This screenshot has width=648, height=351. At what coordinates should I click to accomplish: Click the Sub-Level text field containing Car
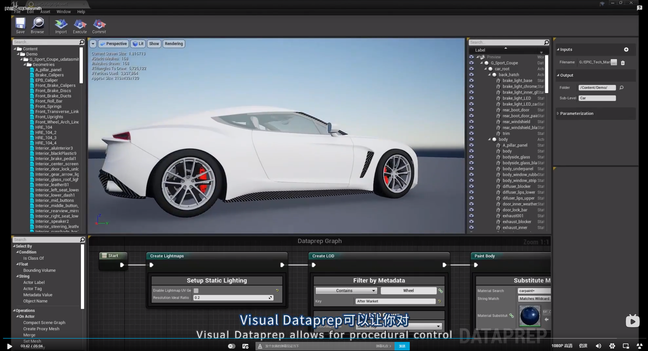(597, 98)
